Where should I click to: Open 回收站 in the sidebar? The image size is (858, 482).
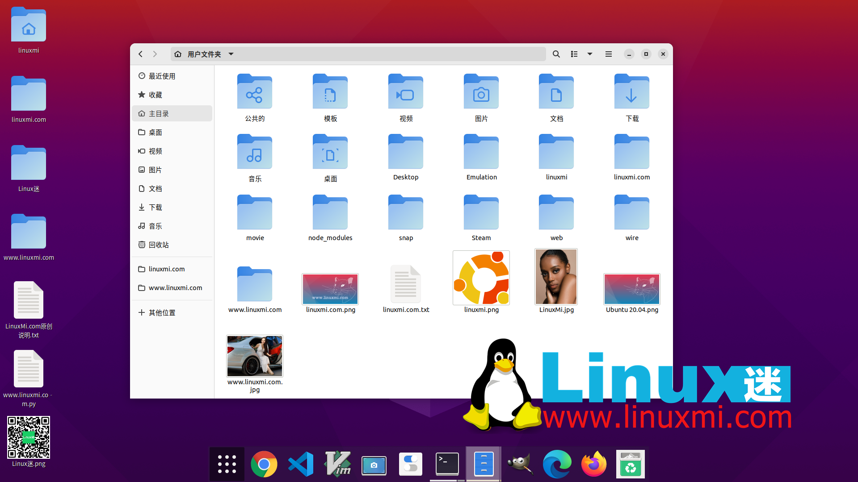click(172, 245)
